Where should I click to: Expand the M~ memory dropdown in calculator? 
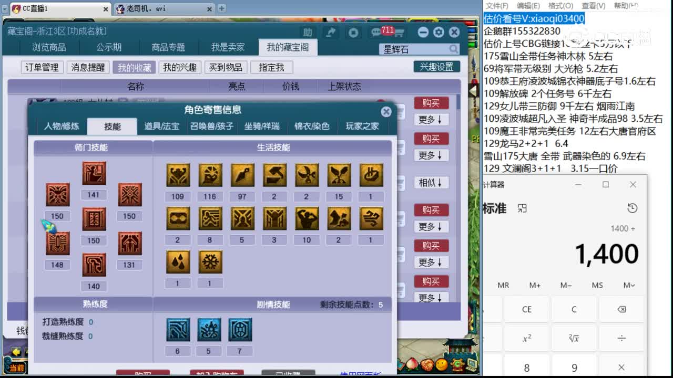(628, 285)
